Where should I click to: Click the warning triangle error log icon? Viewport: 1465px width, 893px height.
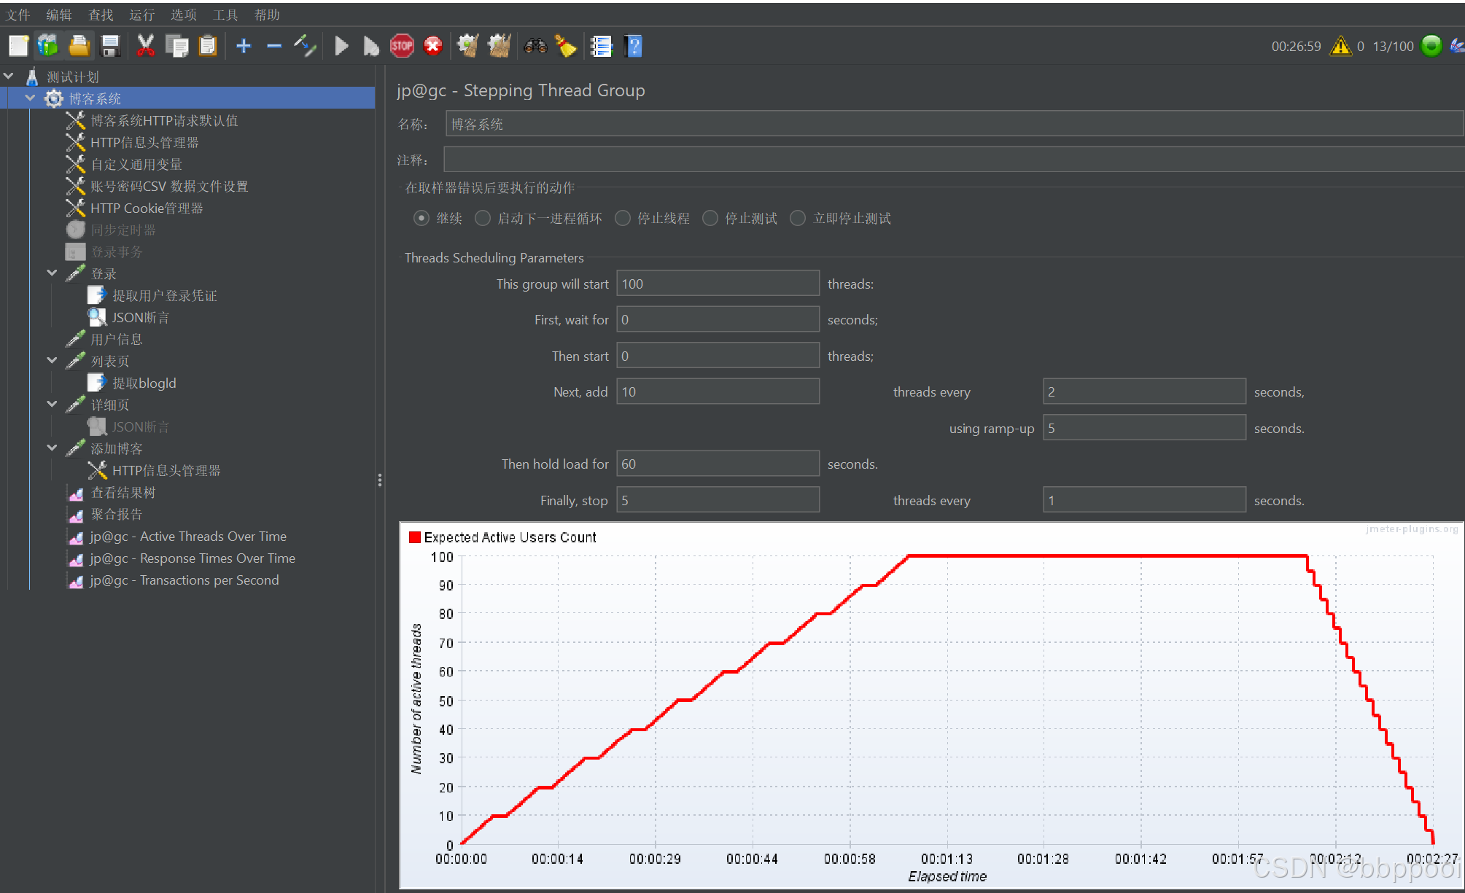1340,47
